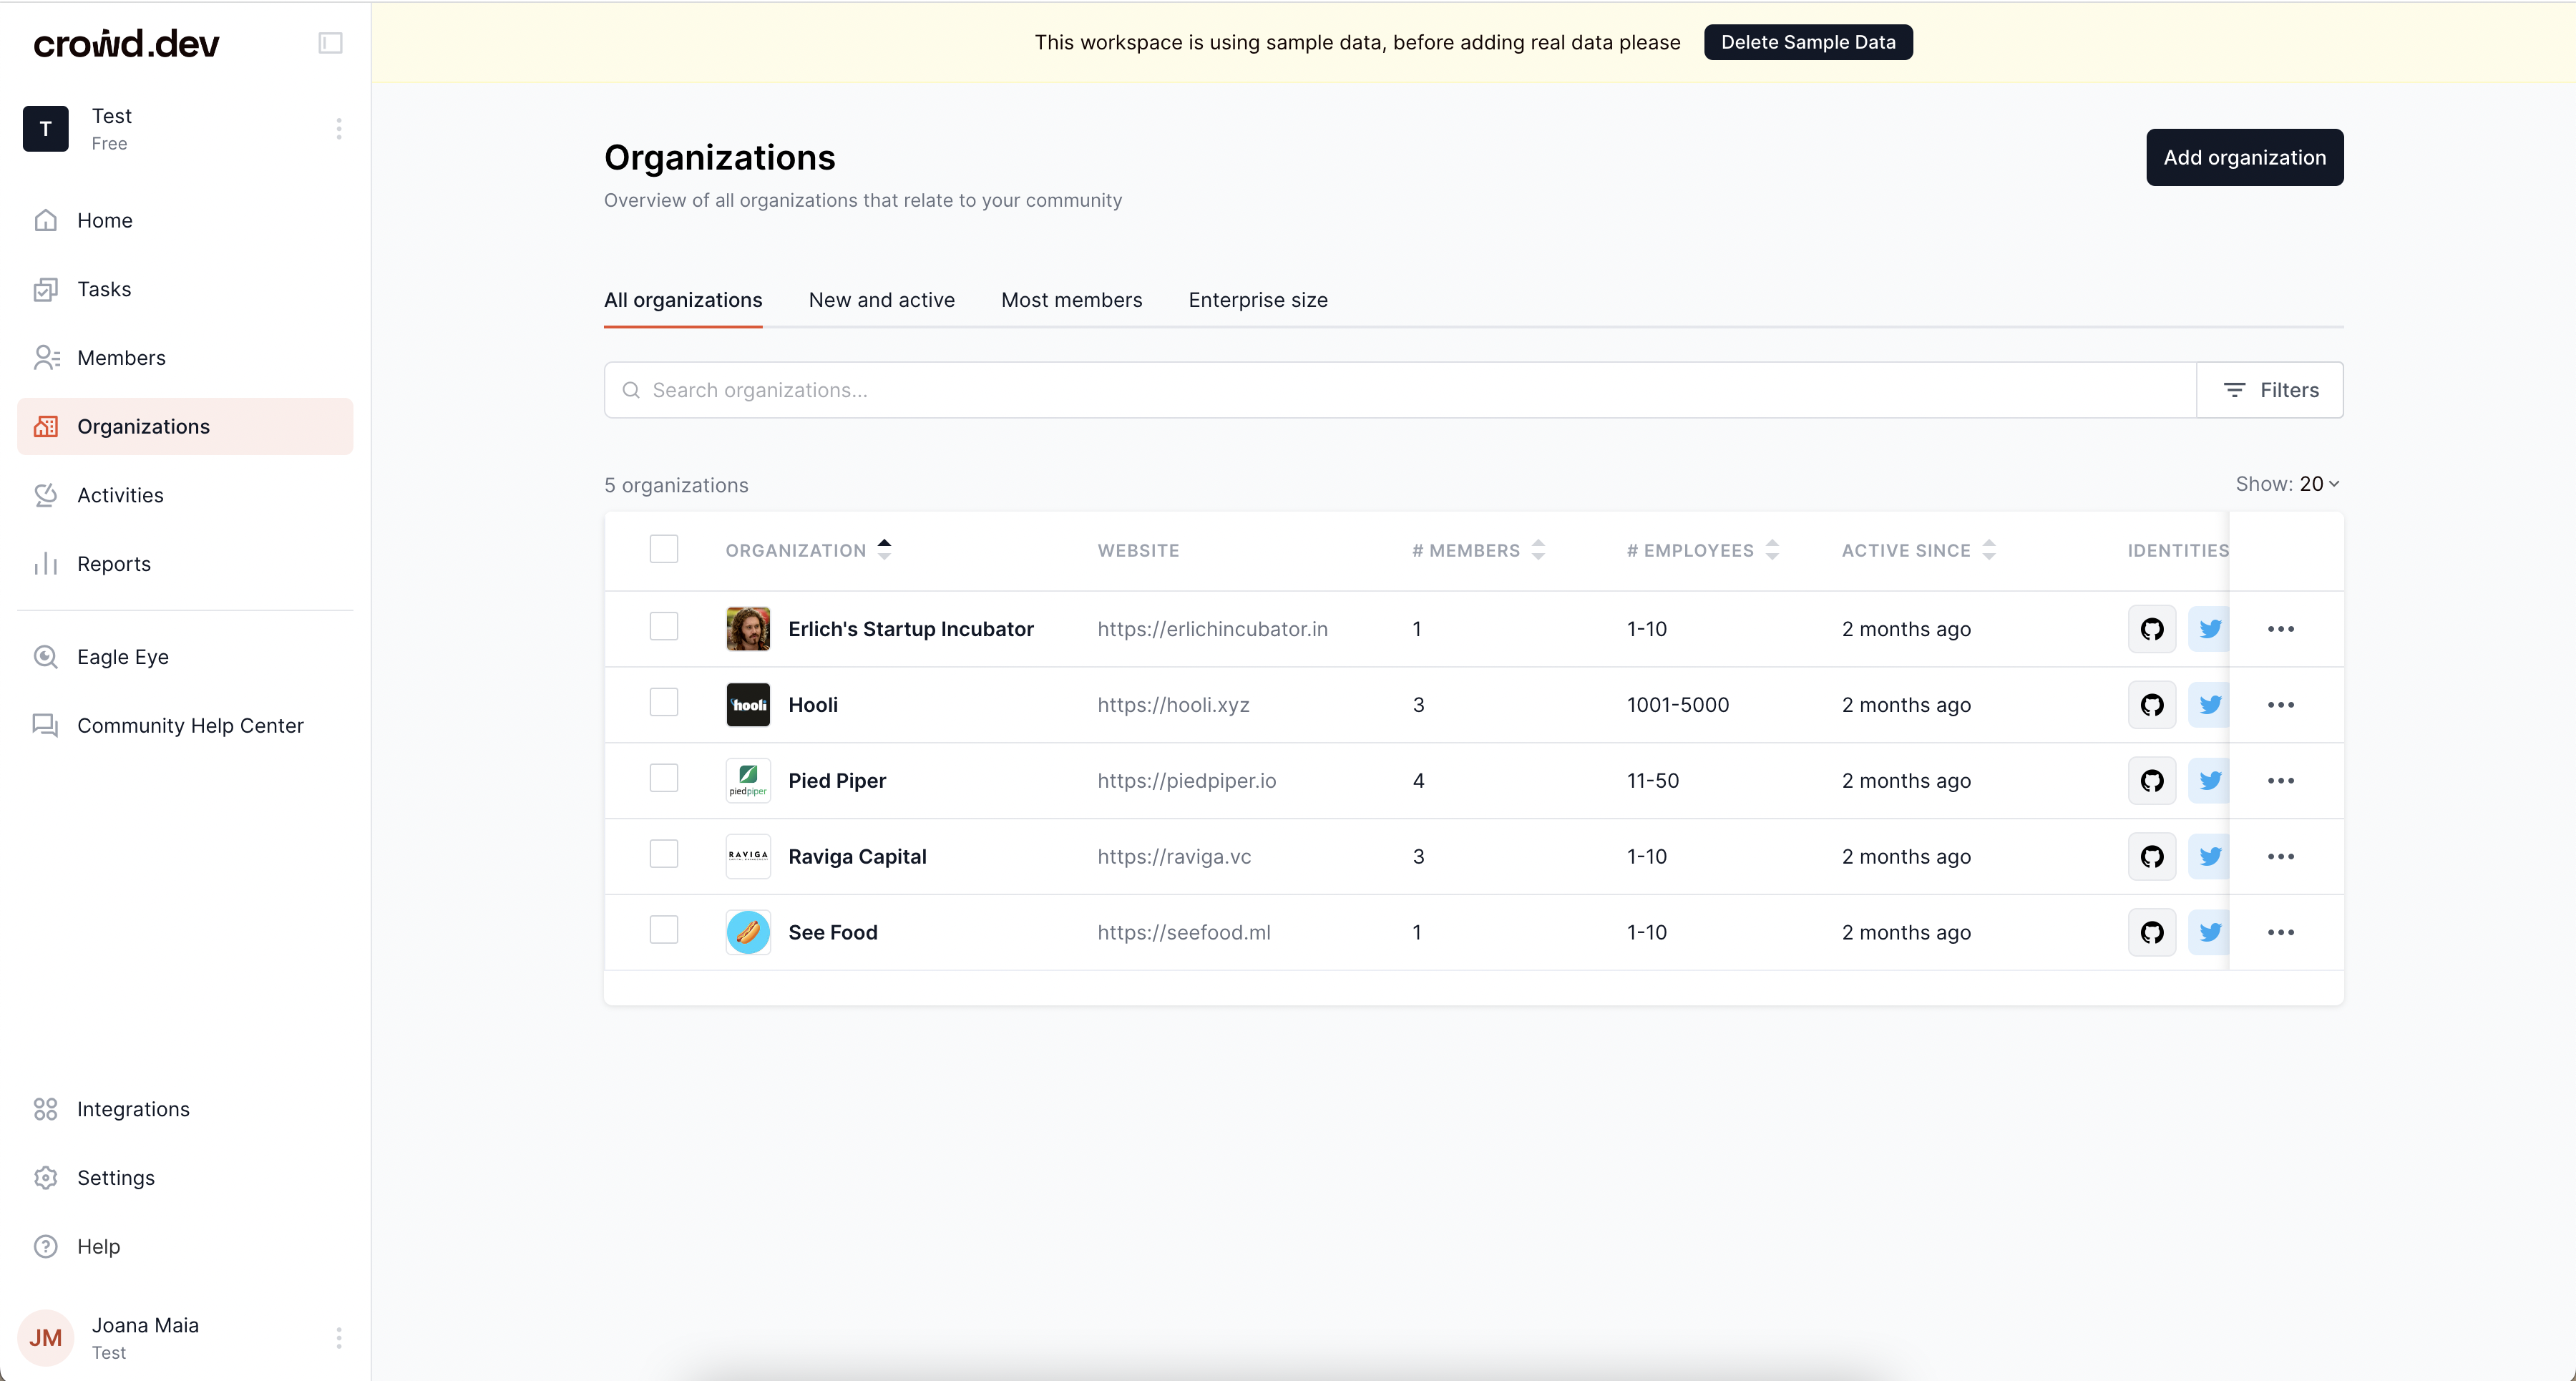
Task: Check the select-all organizations checkbox
Action: (664, 549)
